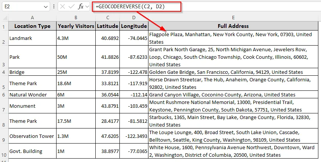Select the "Govt. Building" cell
The image size is (321, 162).
[x=32, y=151]
